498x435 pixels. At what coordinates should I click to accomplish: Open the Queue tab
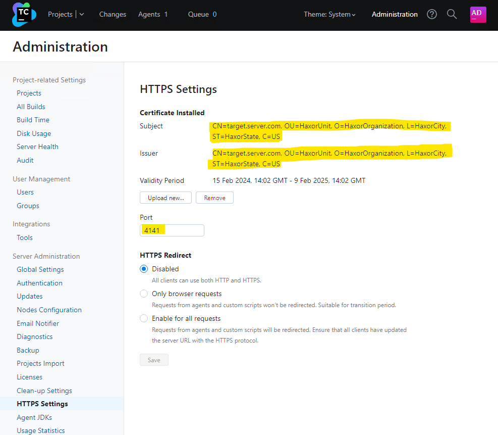click(202, 15)
